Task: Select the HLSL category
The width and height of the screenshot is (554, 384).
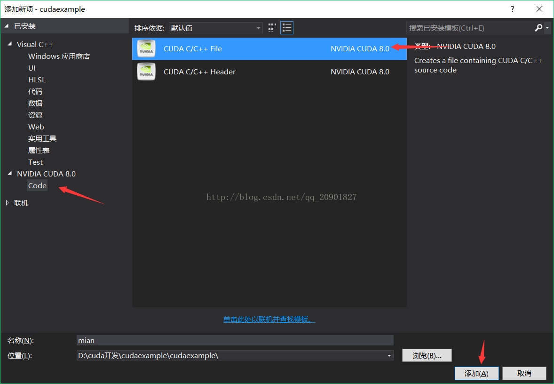Action: (37, 80)
